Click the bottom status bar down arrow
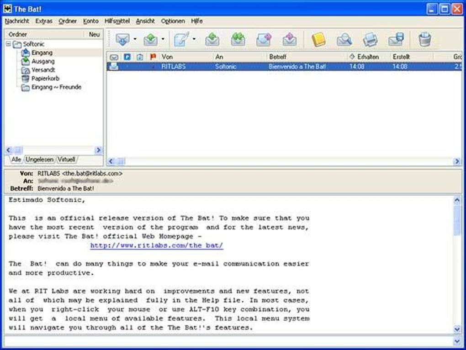The image size is (466, 350). point(457,342)
